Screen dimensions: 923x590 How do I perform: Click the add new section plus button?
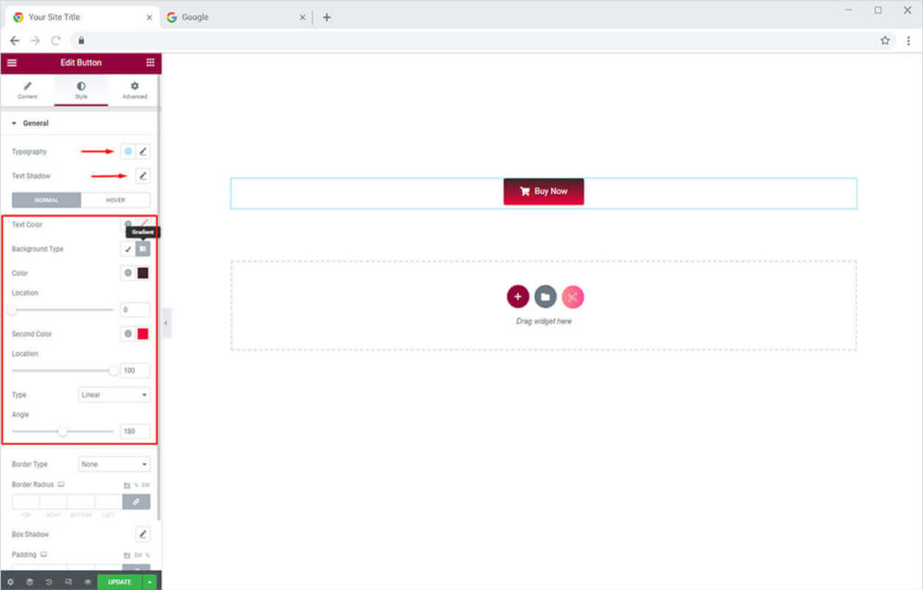pyautogui.click(x=517, y=296)
